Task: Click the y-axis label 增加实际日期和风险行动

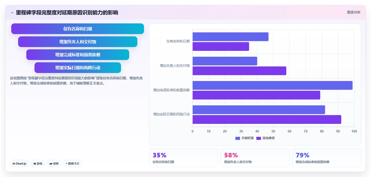Action: 171,114
